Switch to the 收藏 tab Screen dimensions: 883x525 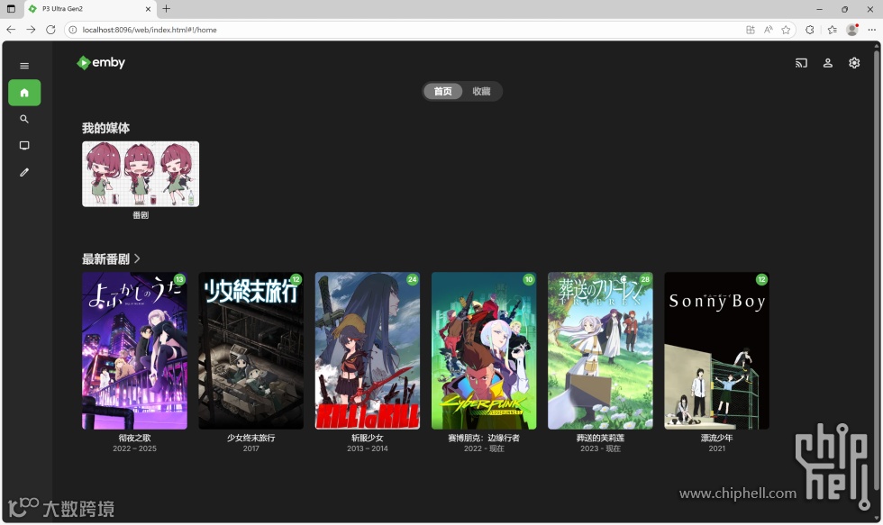tap(481, 91)
